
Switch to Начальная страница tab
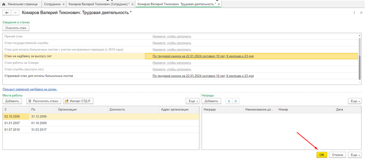tap(22, 4)
